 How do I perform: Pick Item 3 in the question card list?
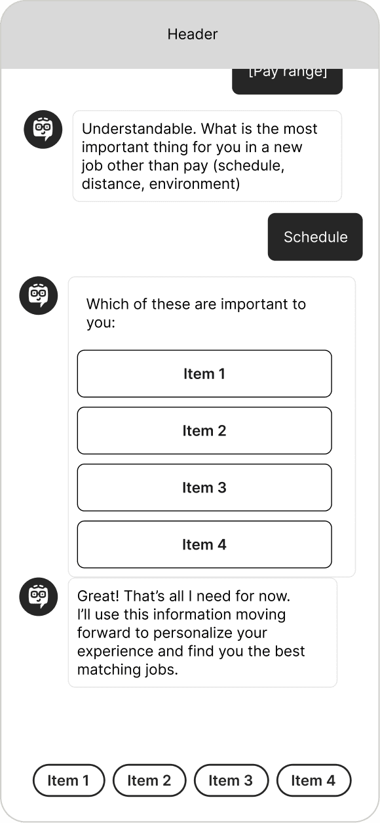[x=204, y=488]
